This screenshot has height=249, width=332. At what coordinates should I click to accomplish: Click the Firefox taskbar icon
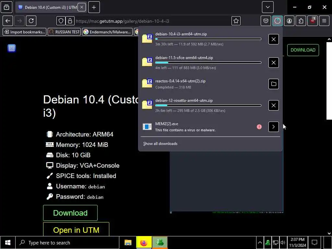pos(144,243)
